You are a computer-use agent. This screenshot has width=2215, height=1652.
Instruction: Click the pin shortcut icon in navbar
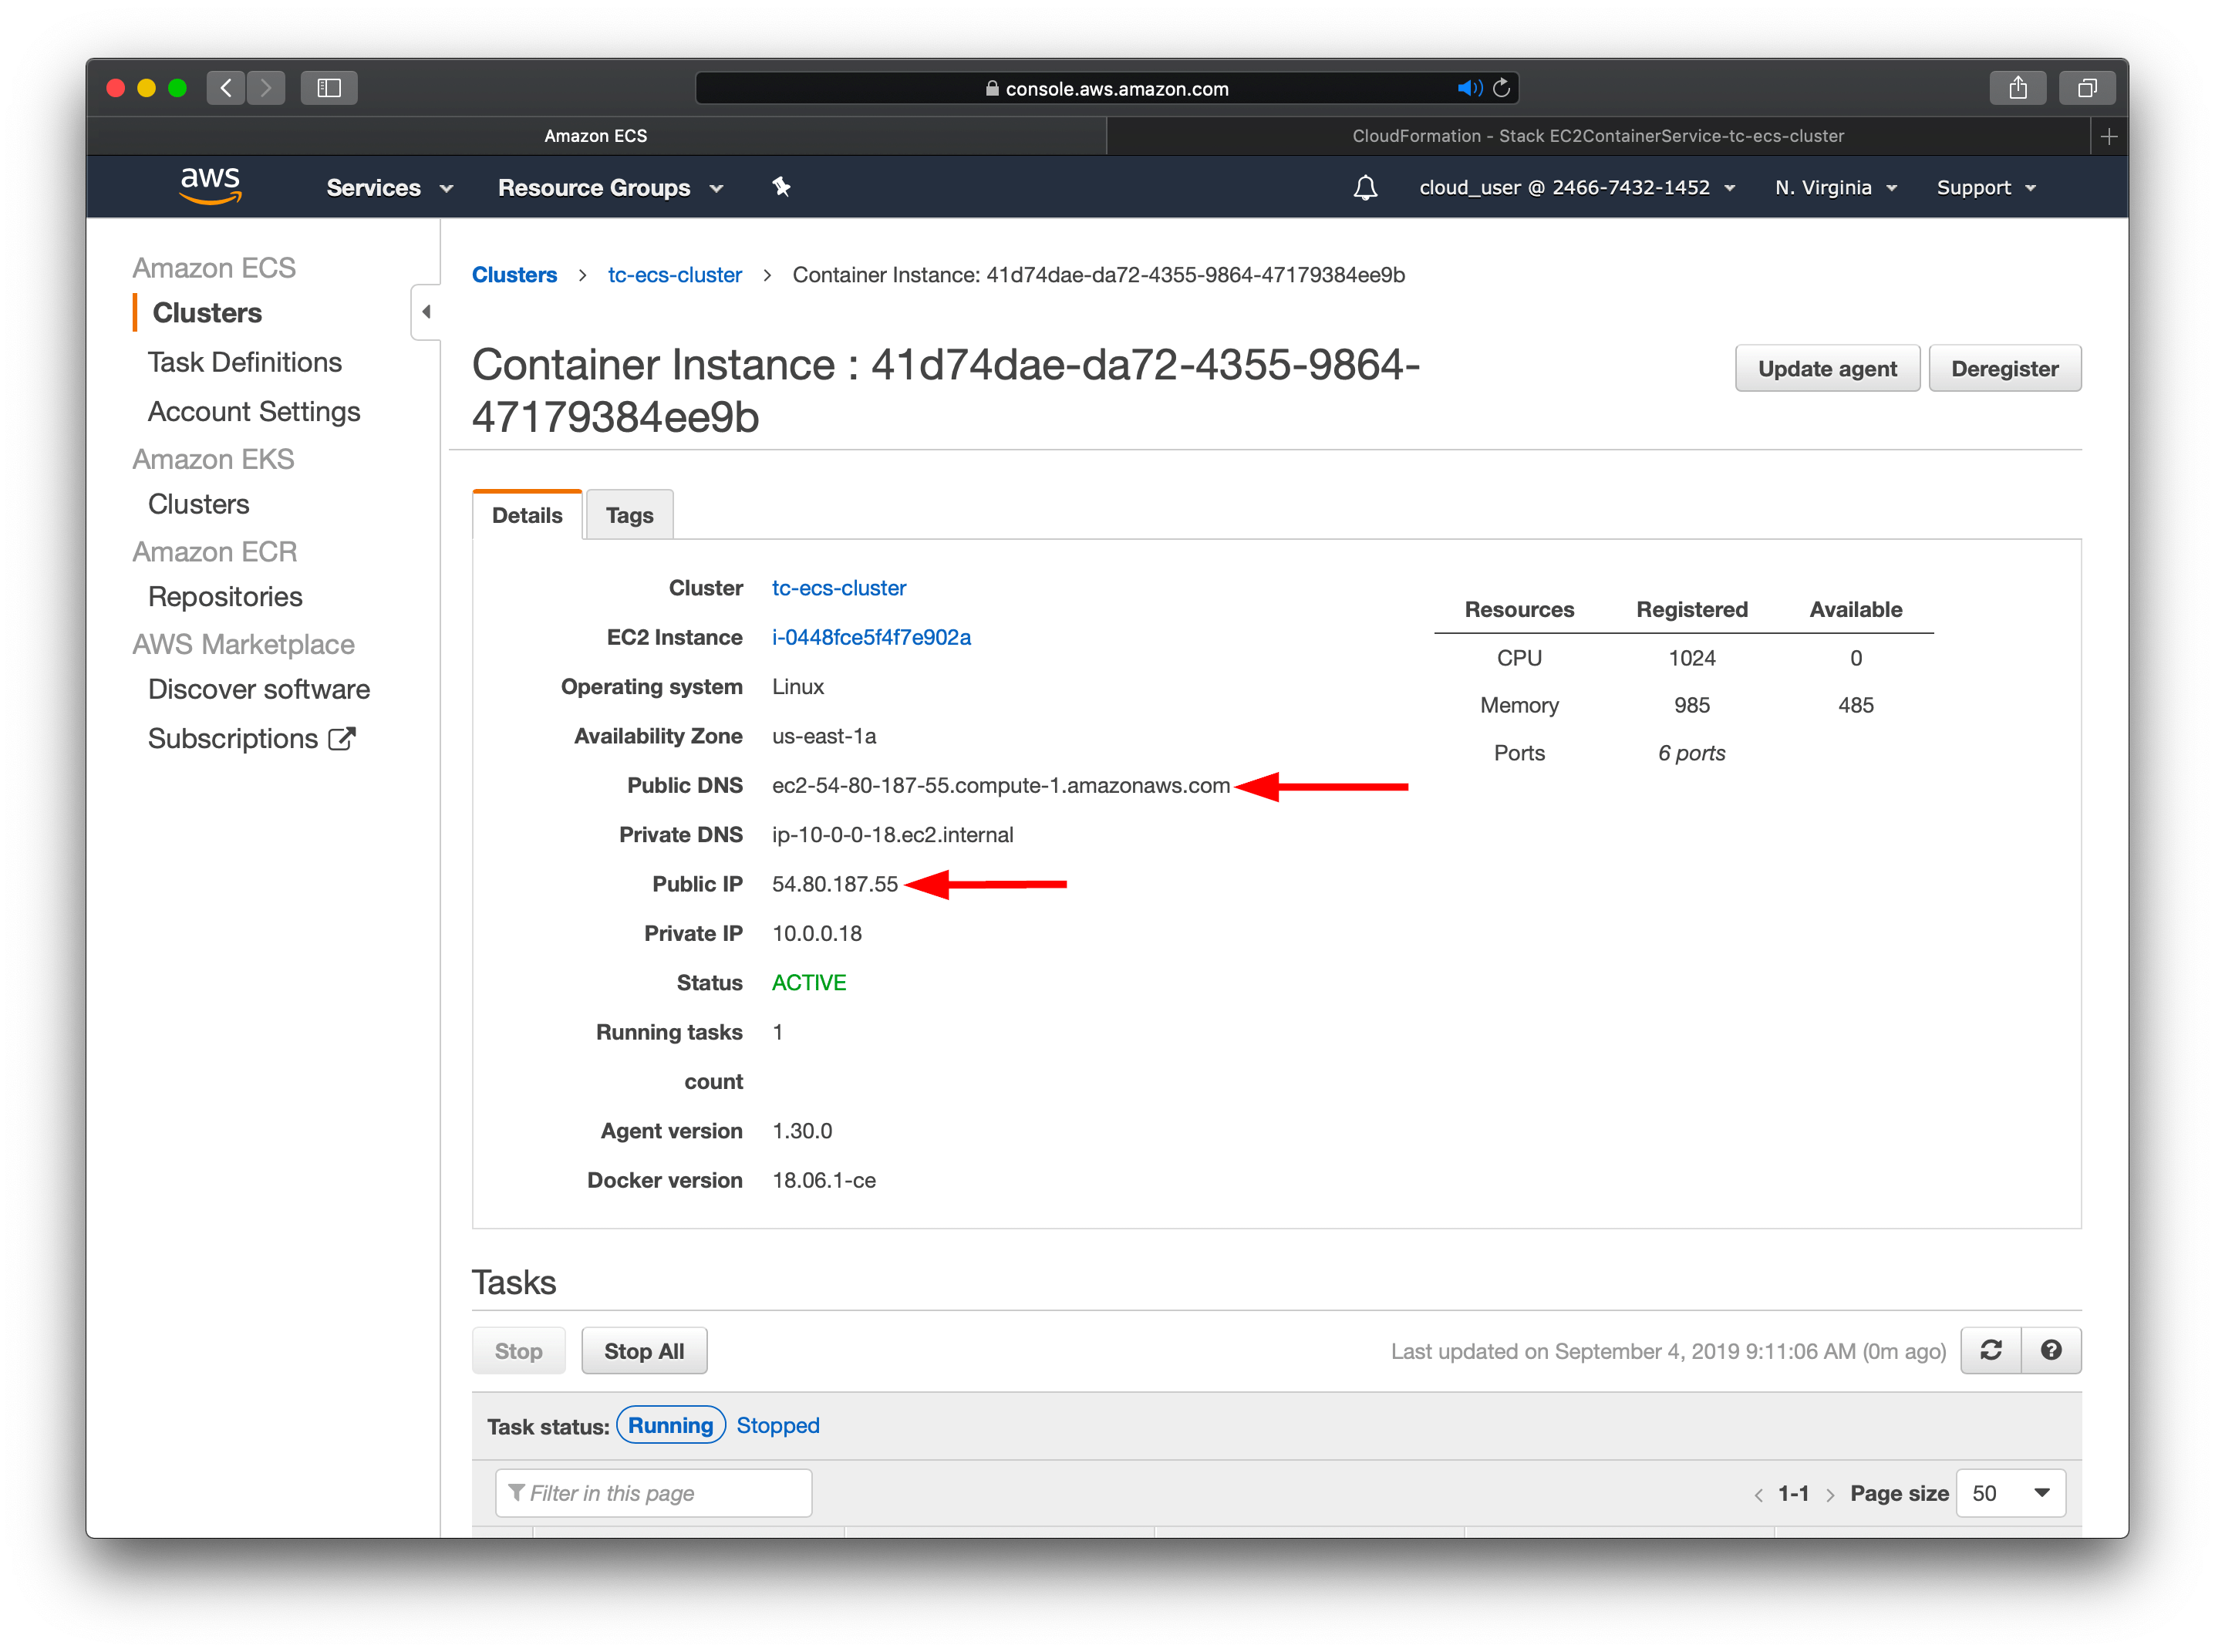click(x=781, y=187)
